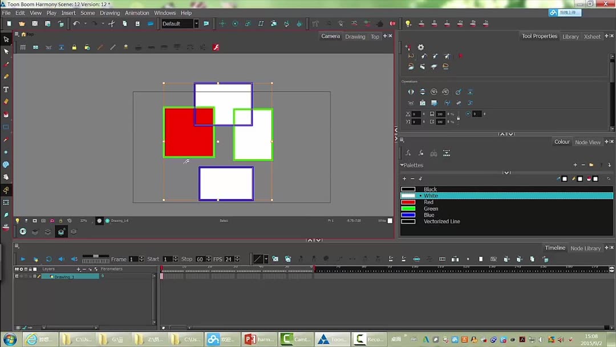Switch to the Drawing tab in the Camera view
616x347 pixels.
point(355,36)
